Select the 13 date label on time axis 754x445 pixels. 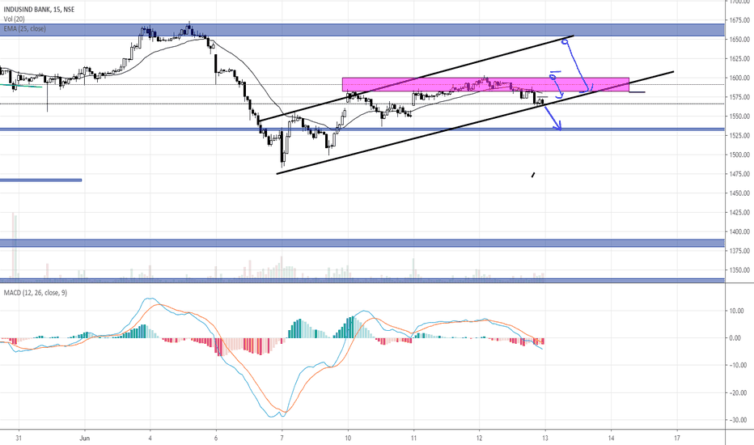click(x=545, y=439)
